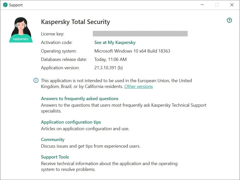240x180 pixels.
Task: Open Answers to frequently asked questions
Action: pyautogui.click(x=80, y=99)
